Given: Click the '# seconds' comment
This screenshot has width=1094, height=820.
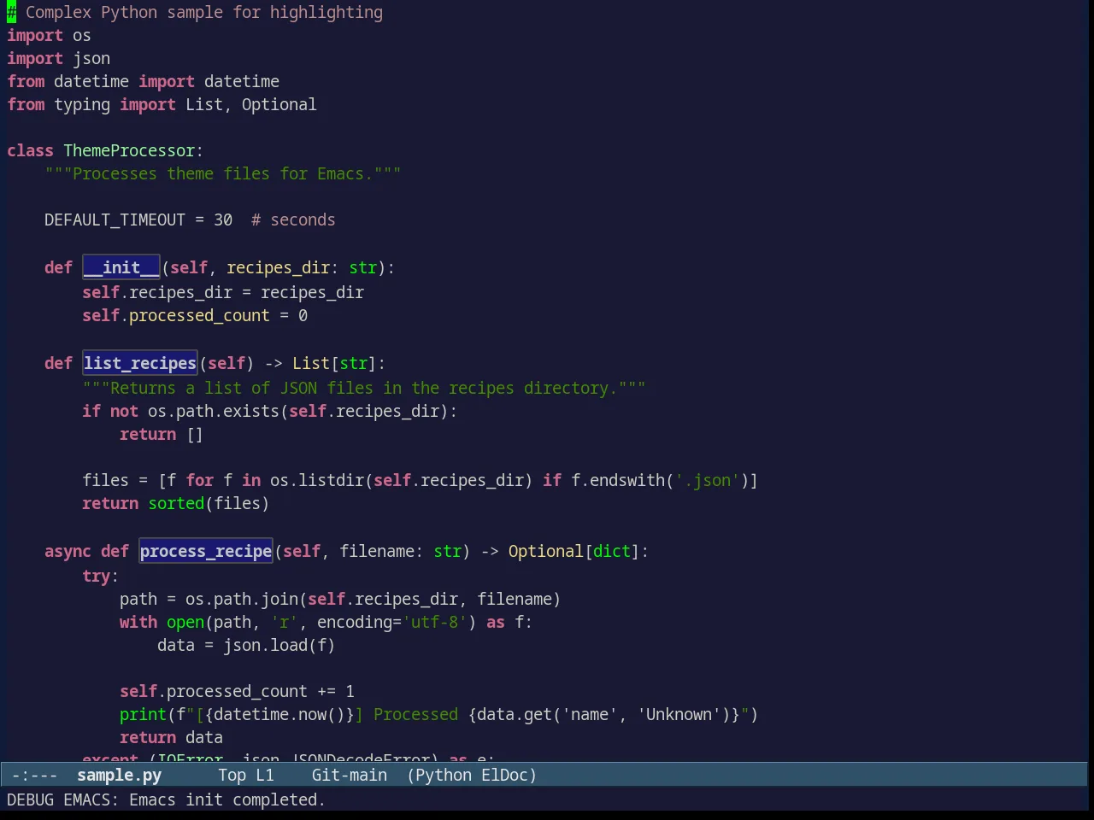Looking at the screenshot, I should [x=293, y=220].
